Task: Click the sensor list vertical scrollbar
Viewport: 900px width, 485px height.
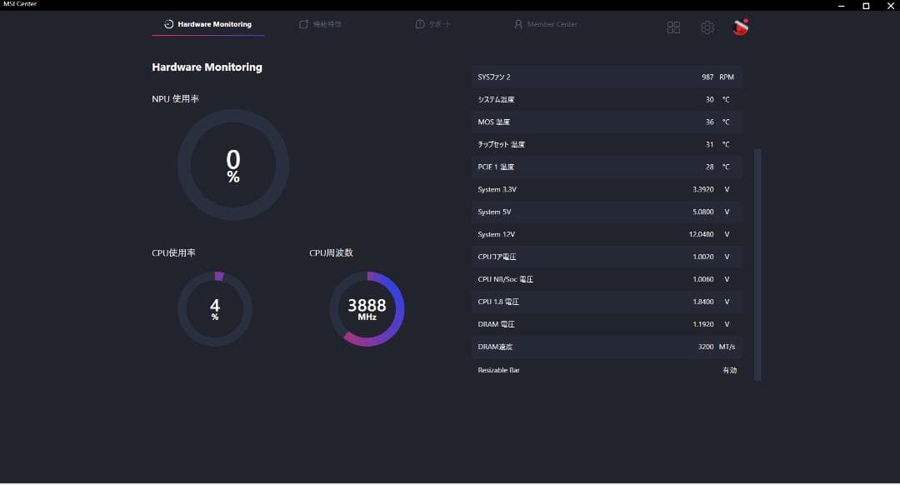Action: 757,263
